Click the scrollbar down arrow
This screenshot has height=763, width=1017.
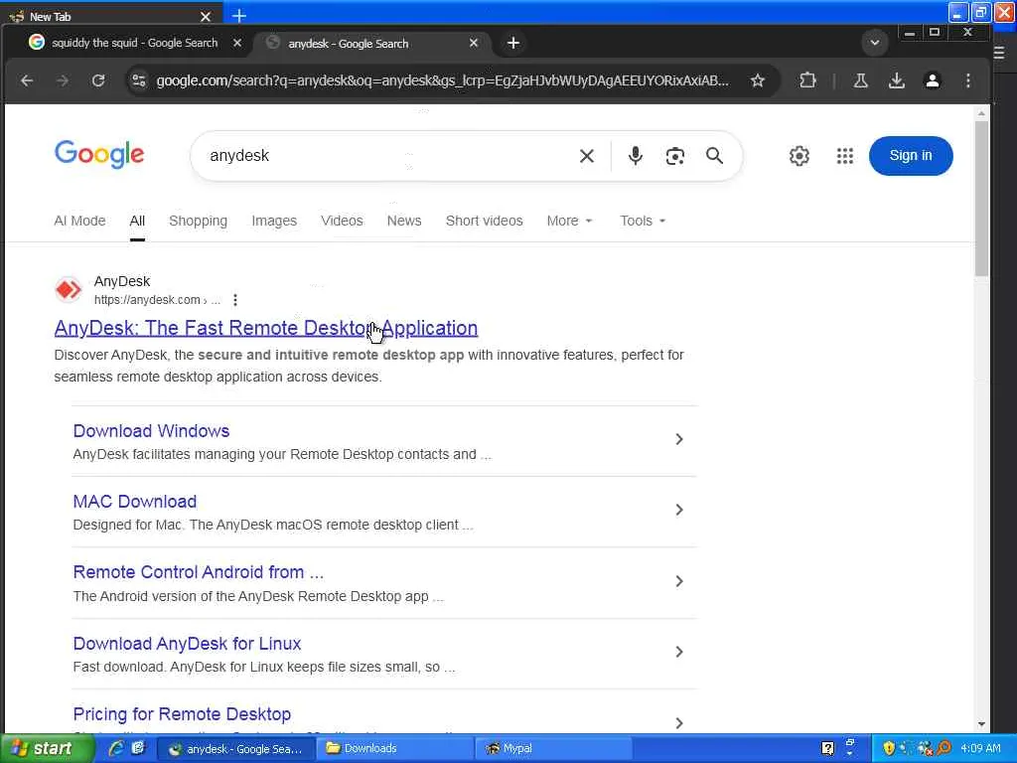pos(981,724)
